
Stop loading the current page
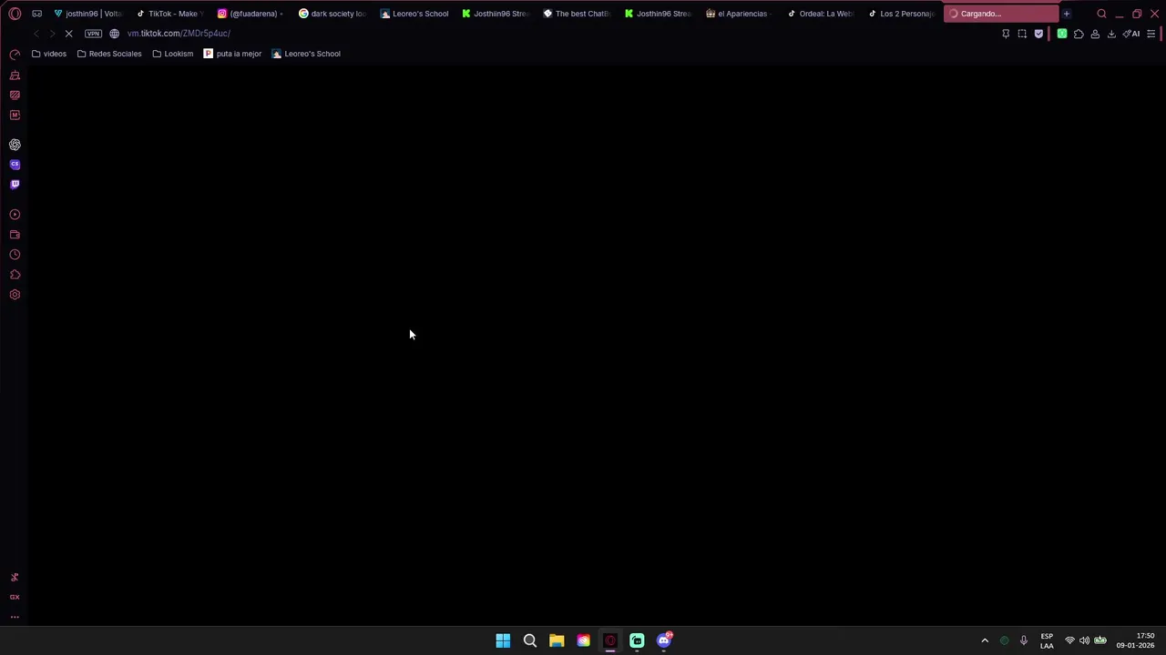68,34
